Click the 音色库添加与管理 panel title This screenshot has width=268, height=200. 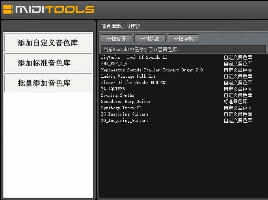pyautogui.click(x=121, y=26)
